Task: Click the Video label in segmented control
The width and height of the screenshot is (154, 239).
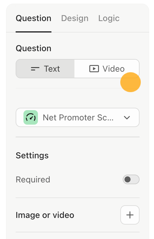Action: click(x=113, y=69)
